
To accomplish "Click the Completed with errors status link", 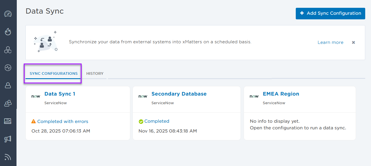I will tap(63, 122).
